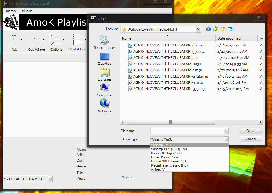Viewport: 272px width, 193px height.
Task: Click the horizontal scrollbar in file list
Action: click(171, 122)
